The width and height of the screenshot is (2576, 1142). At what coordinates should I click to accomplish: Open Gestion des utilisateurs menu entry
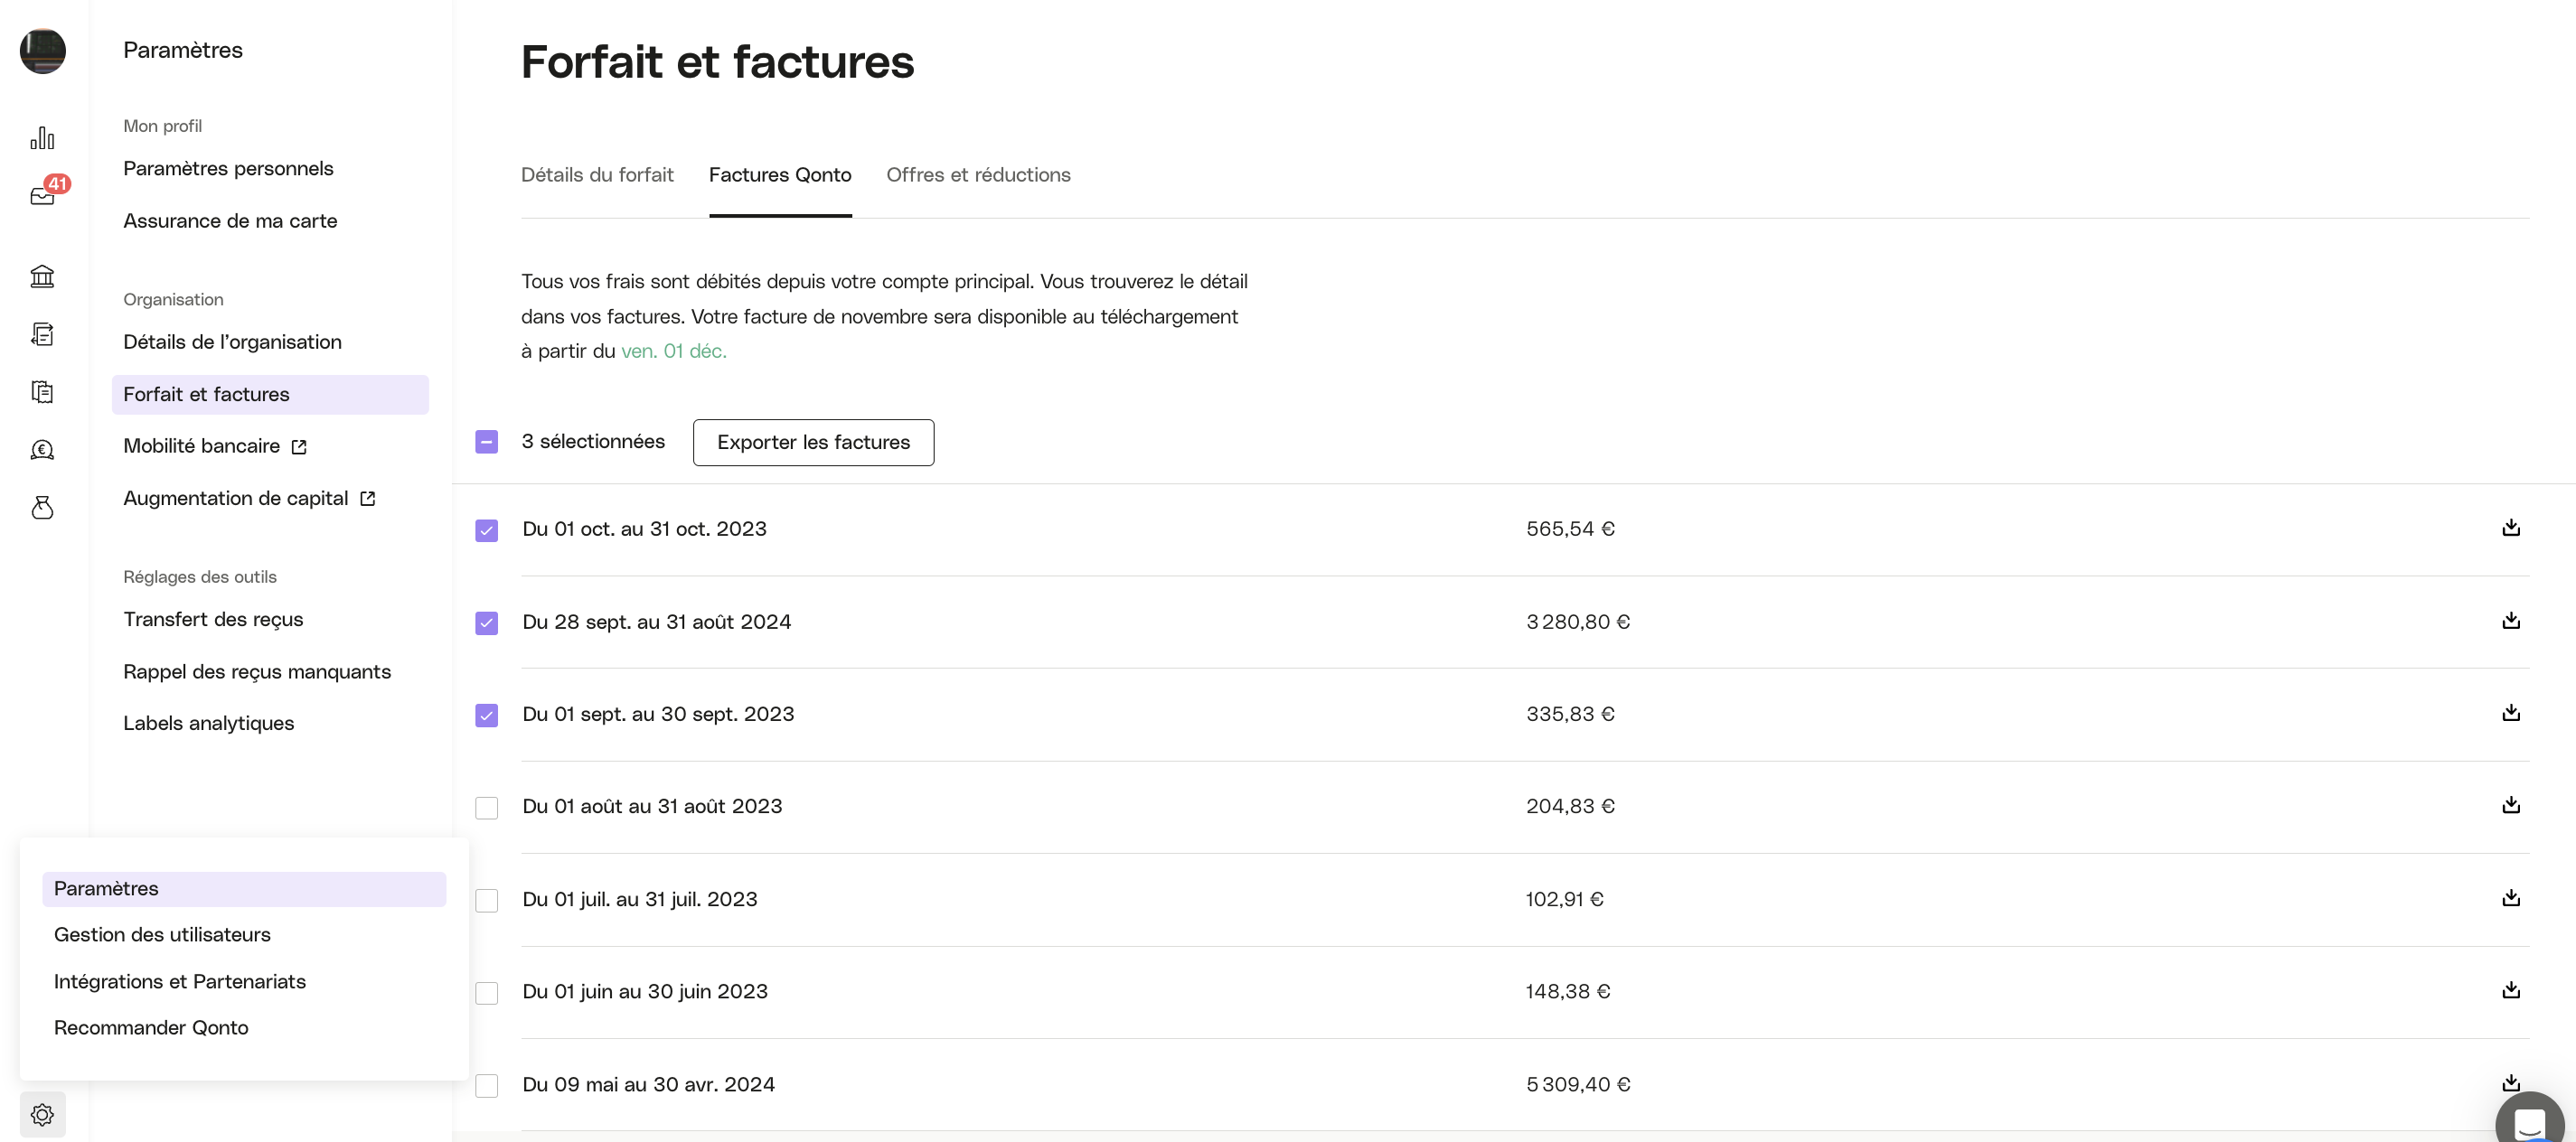[162, 935]
